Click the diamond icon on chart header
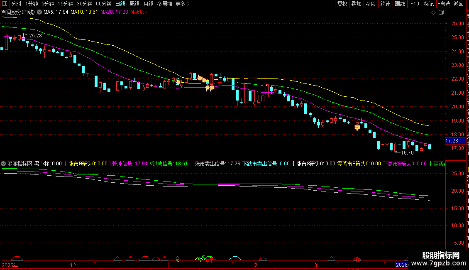Screen dimensions: 469x270 433,12
